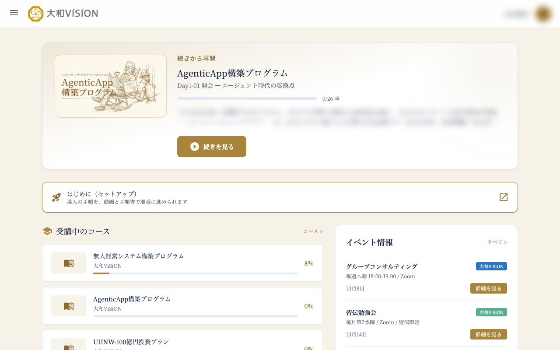560x350 pixels.
Task: Click the 0/26 章 progress bar
Action: (x=247, y=98)
